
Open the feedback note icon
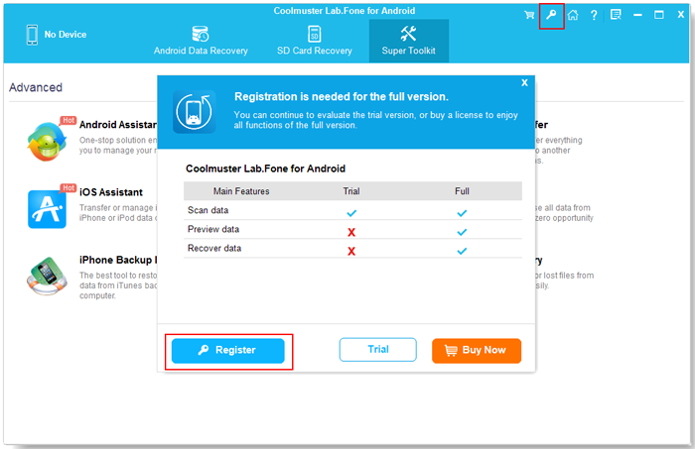click(616, 15)
